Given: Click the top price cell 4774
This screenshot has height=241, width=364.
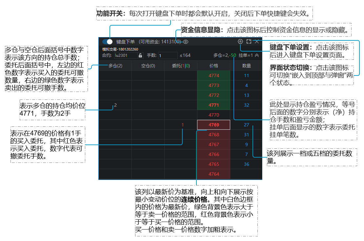Looking at the screenshot, I should (x=213, y=76).
